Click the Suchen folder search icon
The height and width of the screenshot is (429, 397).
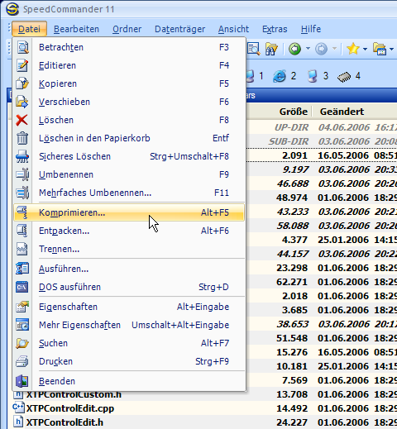(x=22, y=343)
